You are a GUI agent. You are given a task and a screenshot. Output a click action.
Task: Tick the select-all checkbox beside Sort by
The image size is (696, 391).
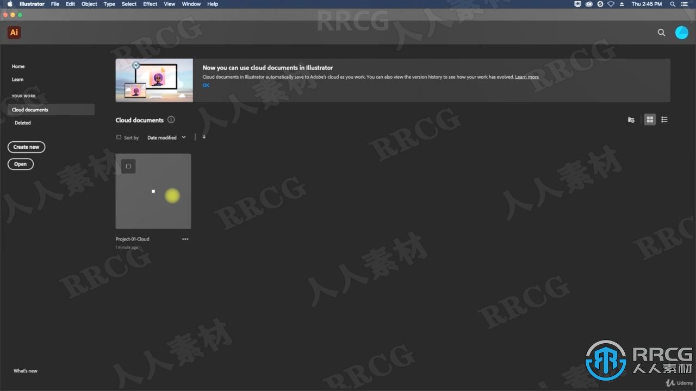click(x=119, y=137)
